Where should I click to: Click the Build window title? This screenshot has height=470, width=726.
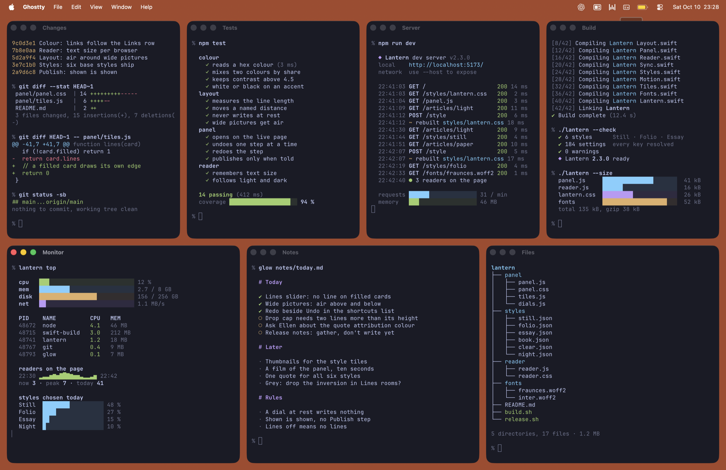(589, 28)
